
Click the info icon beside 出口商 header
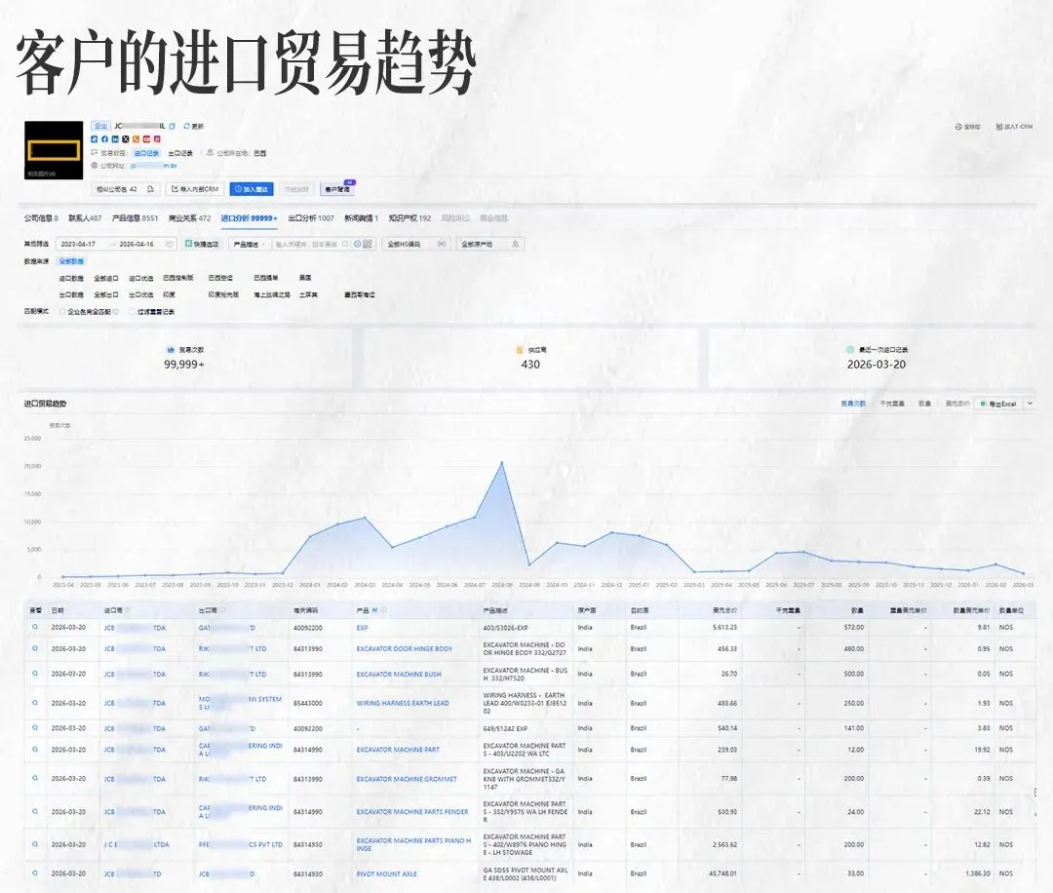tap(222, 610)
